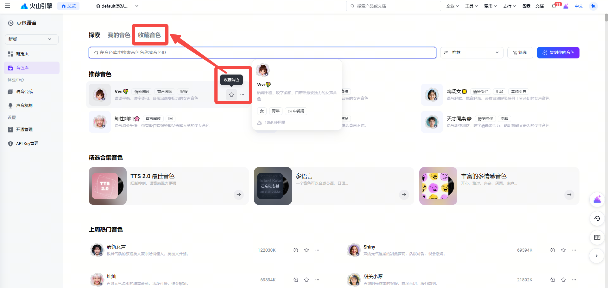Switch to 收藏音色 tab
608x288 pixels.
pos(149,35)
